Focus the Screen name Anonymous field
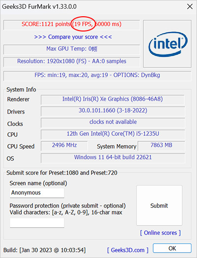197x258 pixels. coord(37,193)
